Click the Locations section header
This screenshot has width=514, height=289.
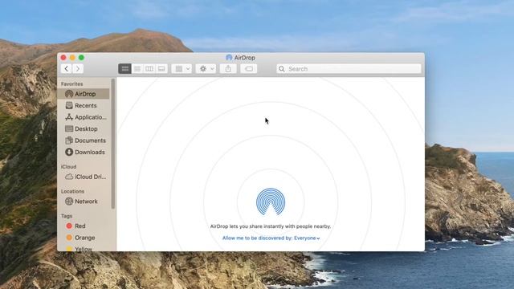72,191
